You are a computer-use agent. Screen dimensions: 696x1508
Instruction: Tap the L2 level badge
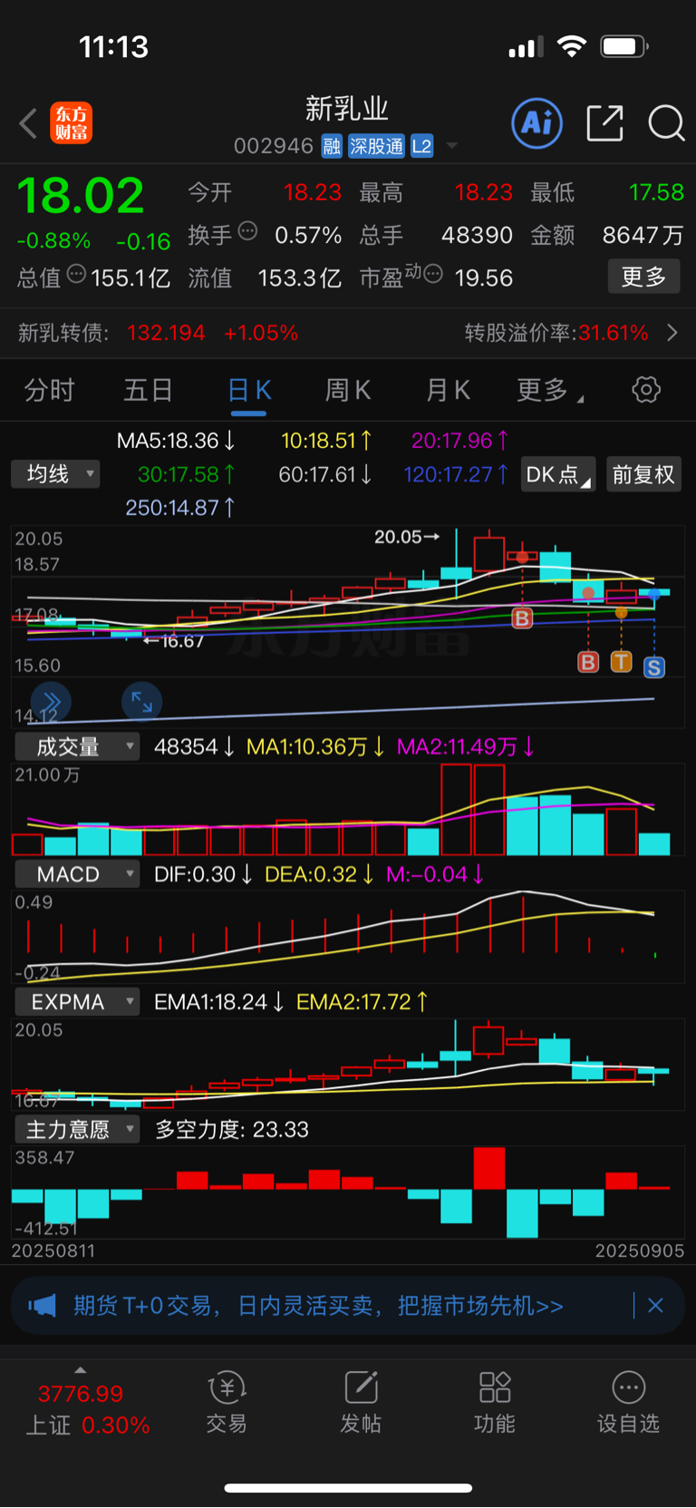pos(421,146)
